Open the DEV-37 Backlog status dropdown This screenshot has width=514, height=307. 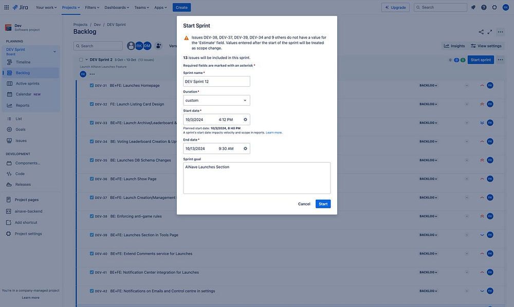[428, 197]
